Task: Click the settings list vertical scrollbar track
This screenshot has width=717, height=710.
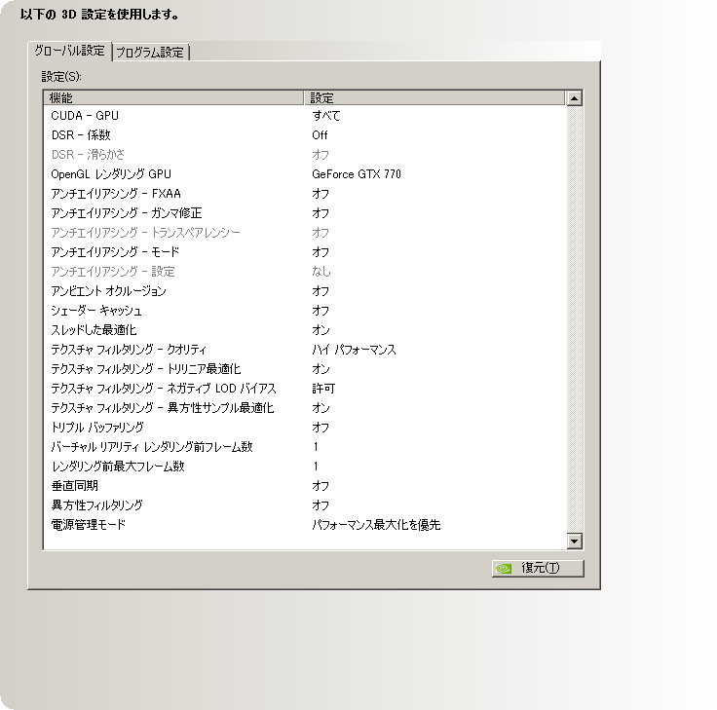Action: pos(574,319)
